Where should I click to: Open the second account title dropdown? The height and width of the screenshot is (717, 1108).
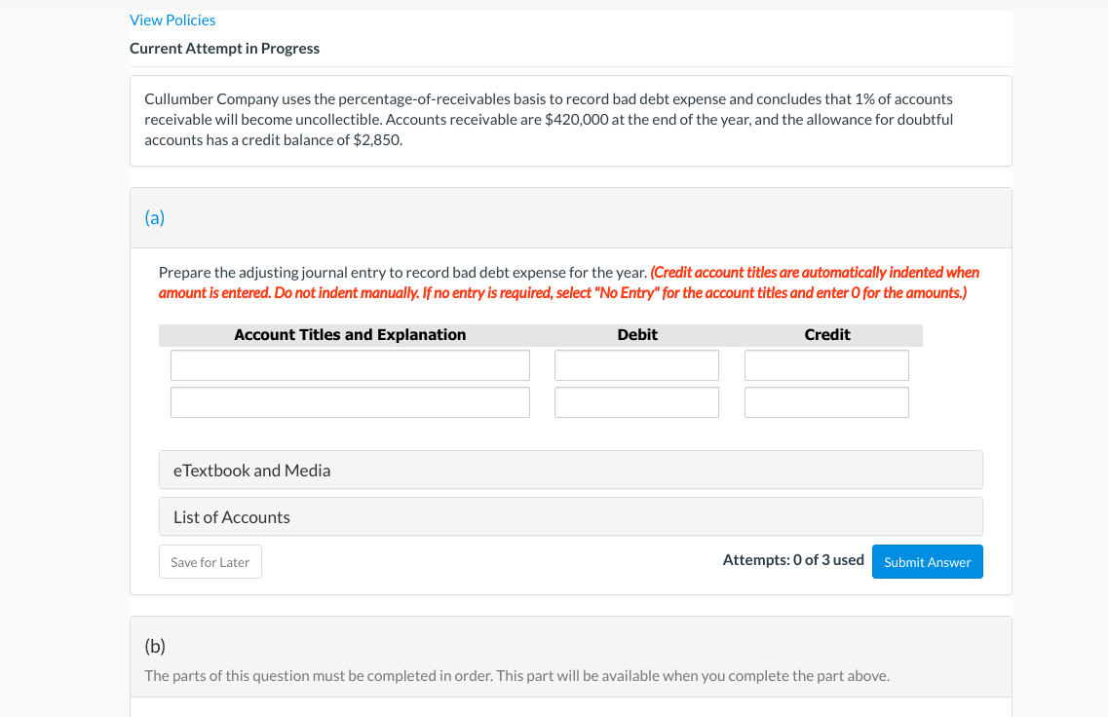pyautogui.click(x=350, y=401)
